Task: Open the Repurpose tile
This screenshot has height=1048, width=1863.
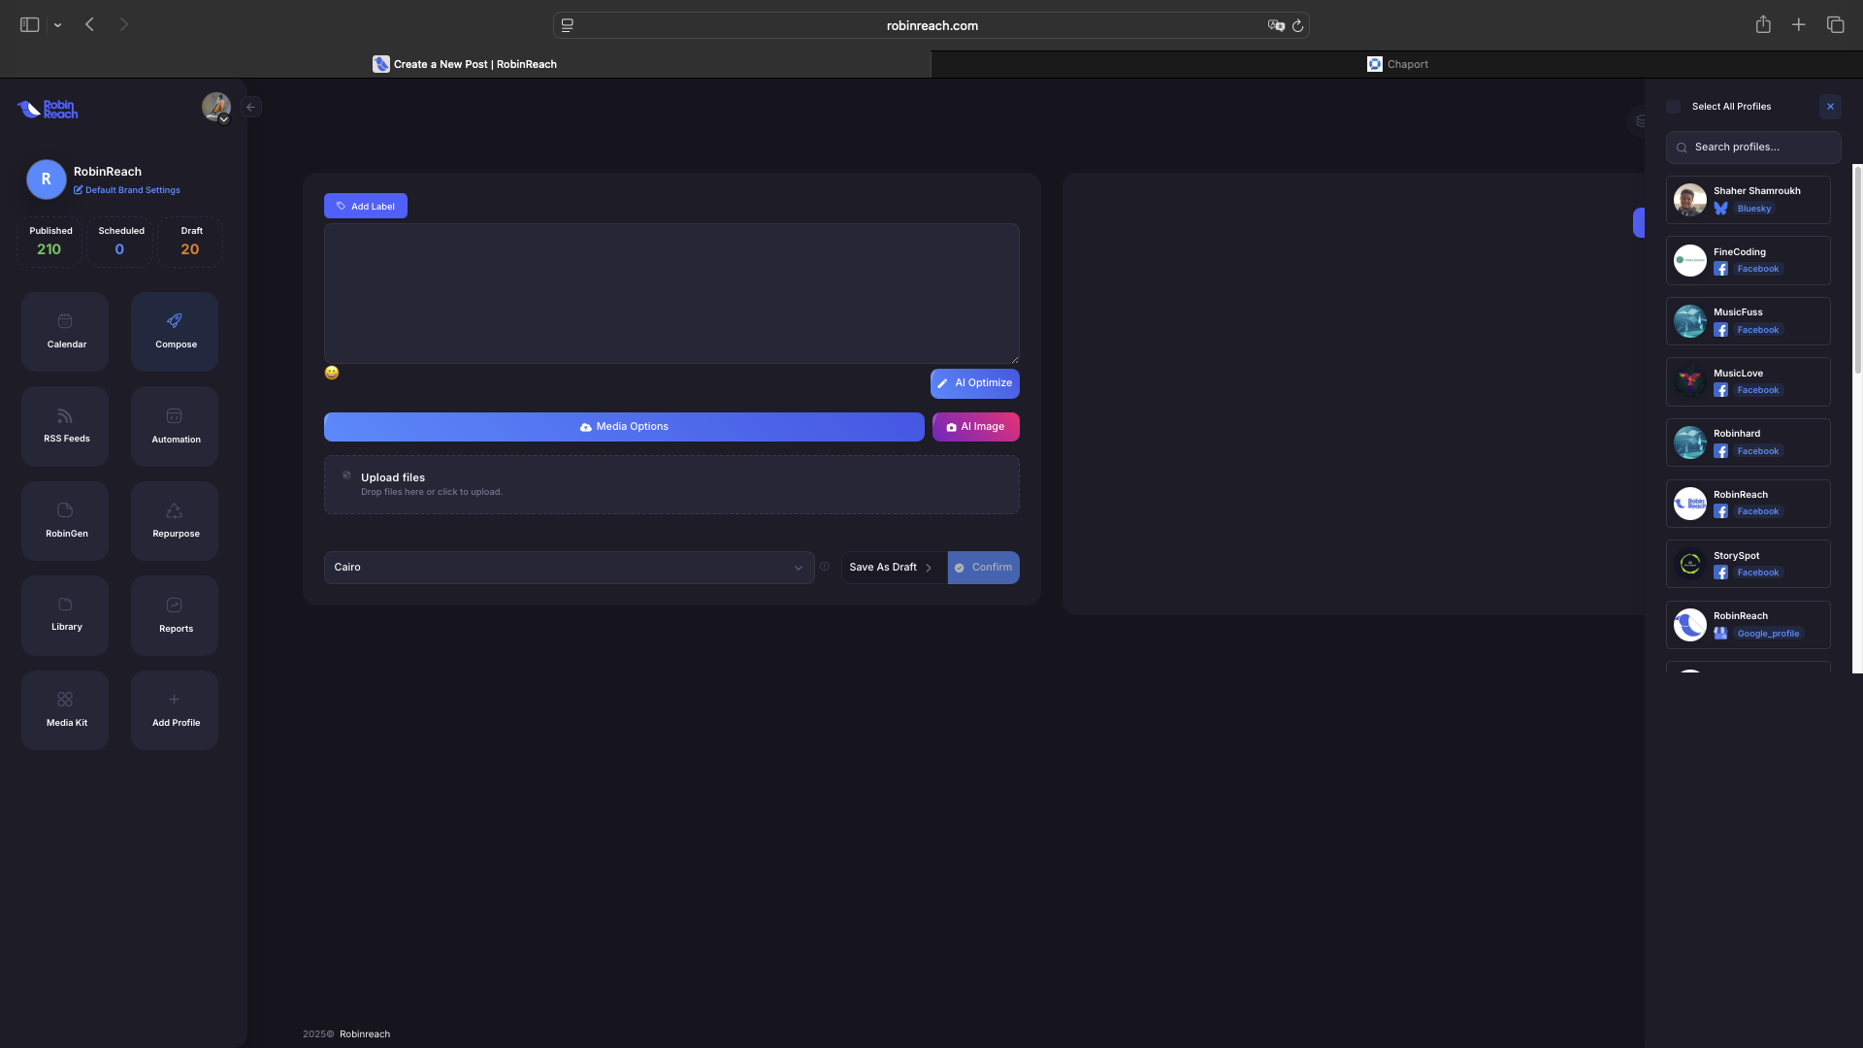Action: tap(175, 520)
